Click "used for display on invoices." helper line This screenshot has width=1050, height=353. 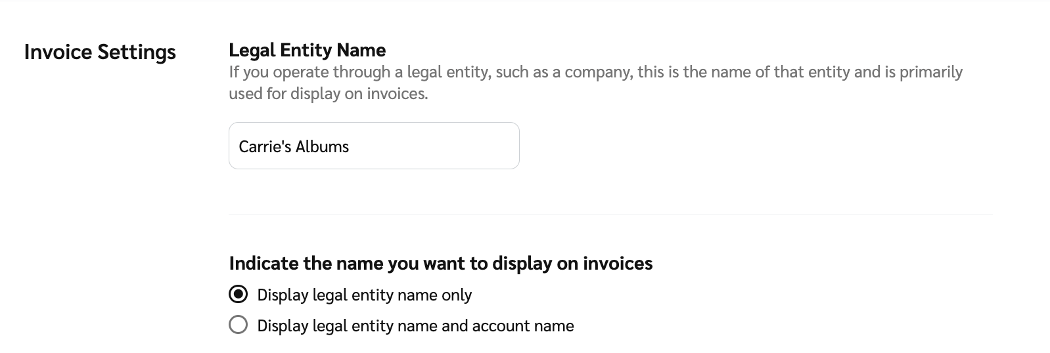[328, 93]
